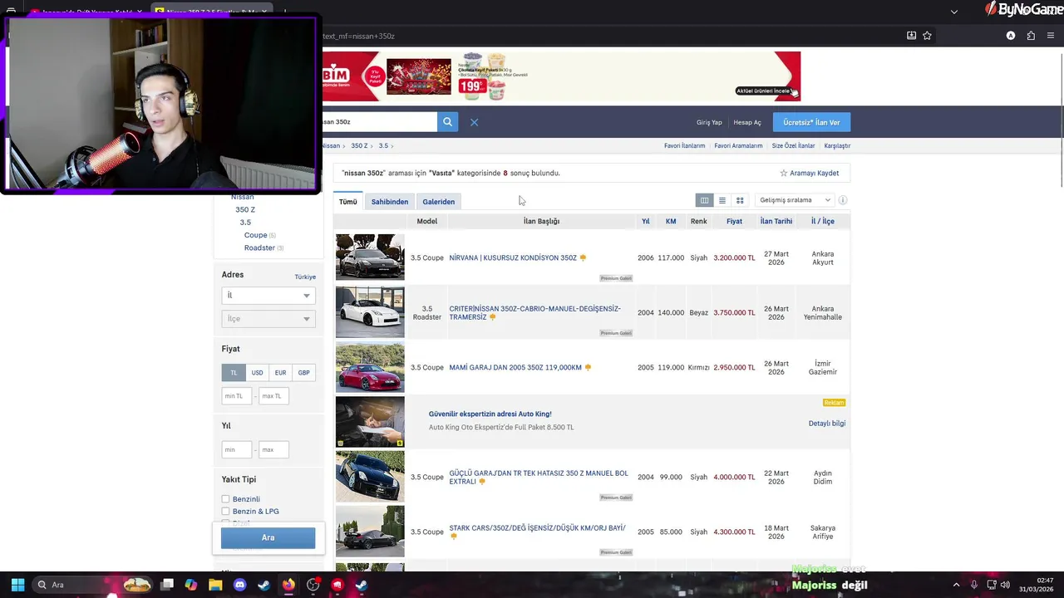Select the Tümü tab

(347, 202)
